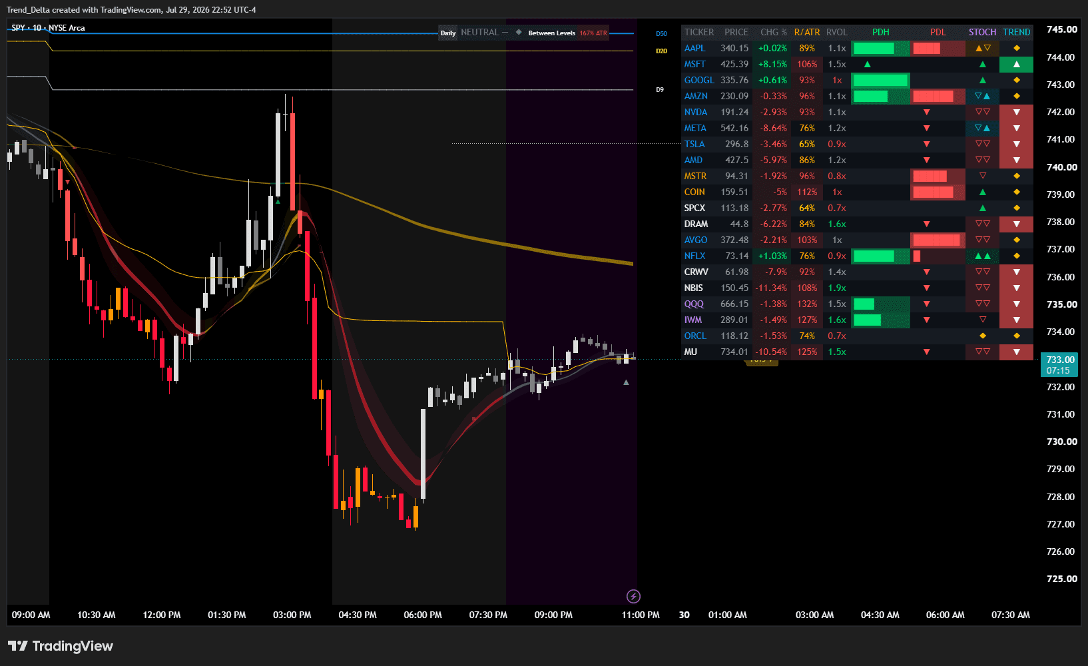Screen dimensions: 1088x666
Task: Click IWM's hollow STOCH down triangle
Action: click(x=982, y=320)
